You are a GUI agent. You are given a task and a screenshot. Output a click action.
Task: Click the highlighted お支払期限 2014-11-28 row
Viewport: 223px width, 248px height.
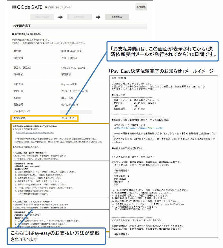pos(44,118)
